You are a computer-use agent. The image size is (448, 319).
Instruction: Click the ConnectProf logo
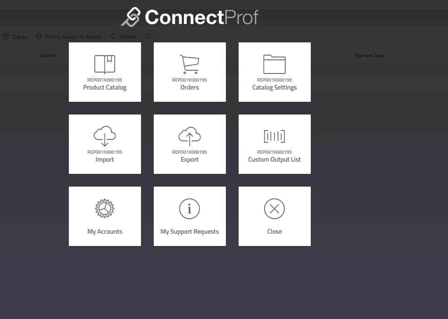[x=190, y=17]
